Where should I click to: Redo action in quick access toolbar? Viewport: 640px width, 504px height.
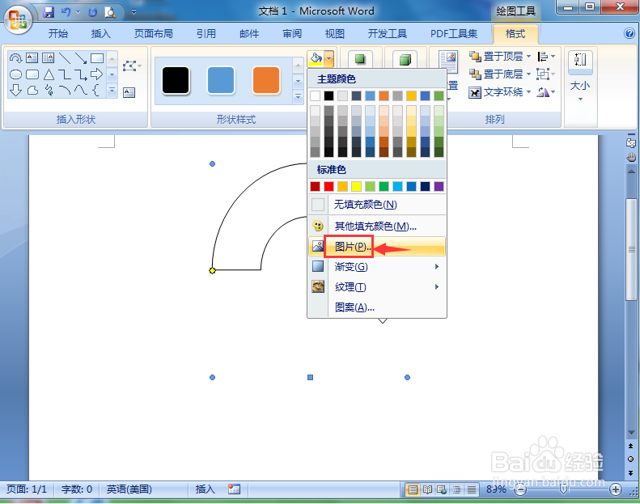93,12
